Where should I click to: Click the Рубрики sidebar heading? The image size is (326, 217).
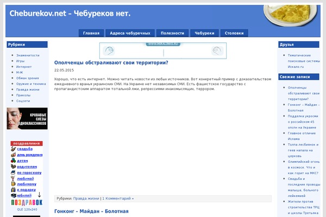(27, 44)
